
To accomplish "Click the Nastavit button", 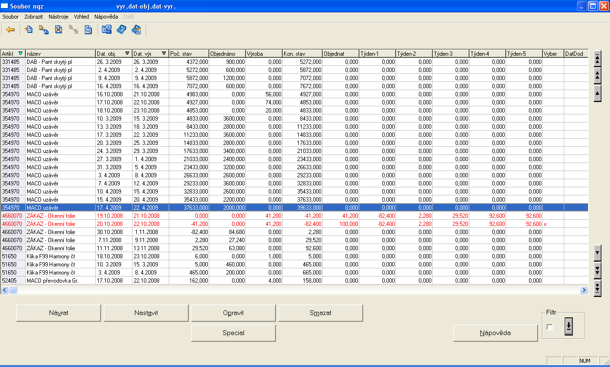I will pos(146,313).
